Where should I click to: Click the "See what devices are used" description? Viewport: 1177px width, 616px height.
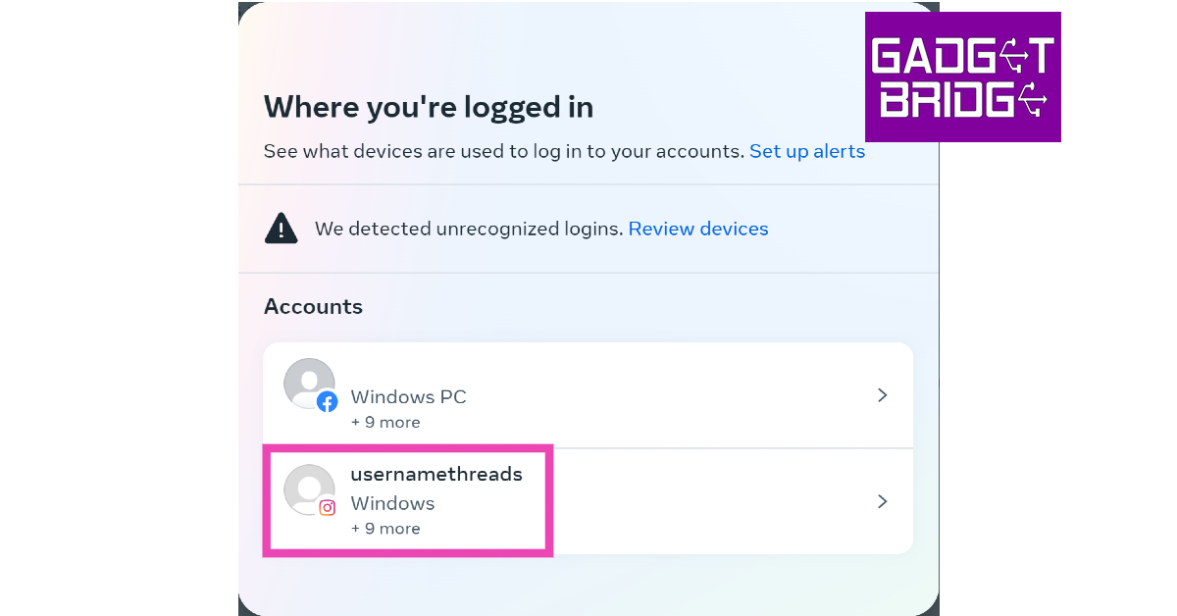coord(504,152)
